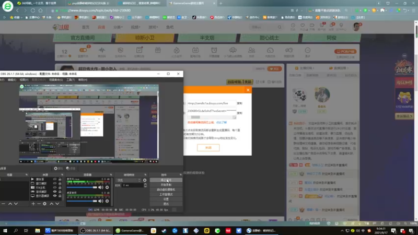
Task: Toggle visibility of 窗口捕获 source in OBS
Action: tap(55, 183)
